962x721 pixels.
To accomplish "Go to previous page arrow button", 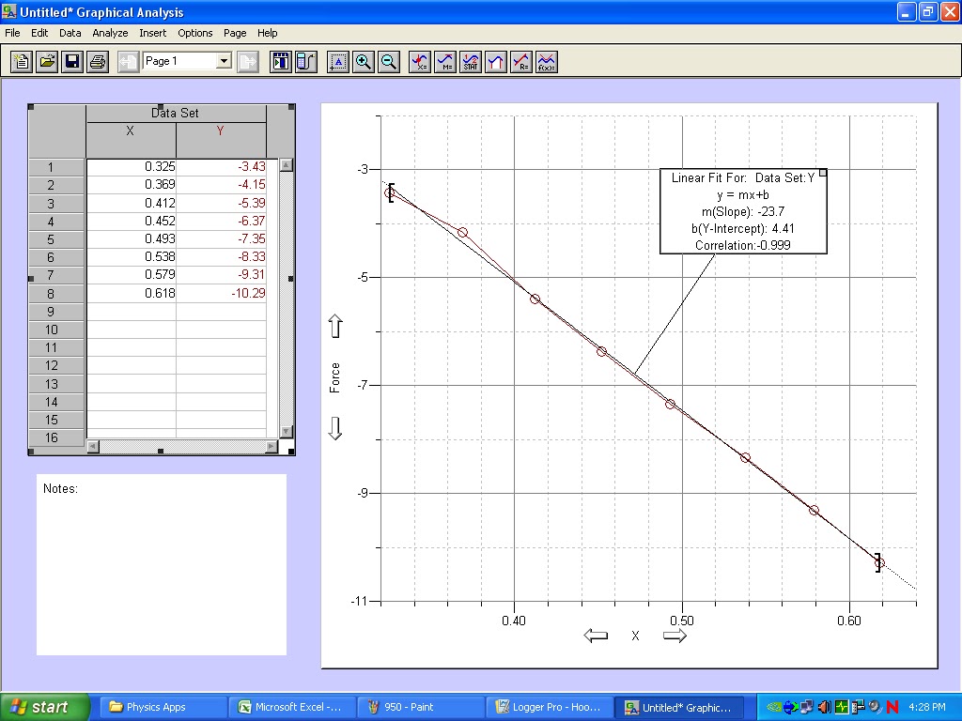I will click(128, 61).
